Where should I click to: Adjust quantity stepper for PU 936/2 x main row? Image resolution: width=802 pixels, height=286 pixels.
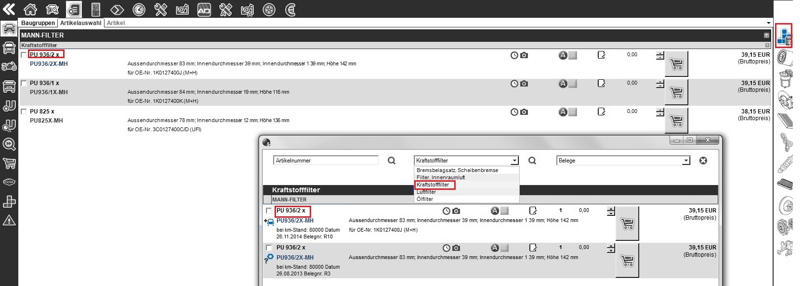[660, 56]
